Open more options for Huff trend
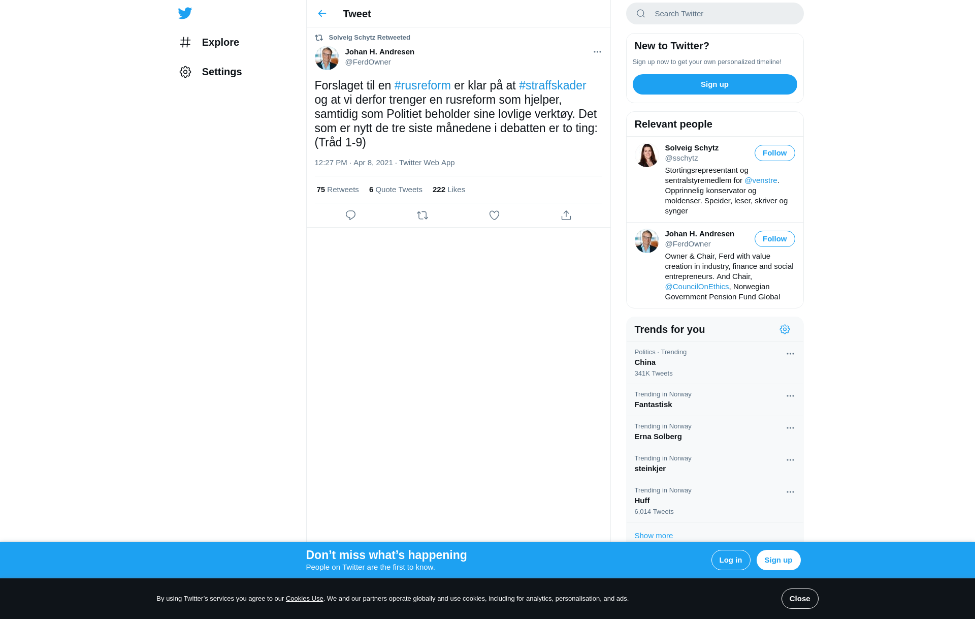Screen dimensions: 975x619 [x=790, y=492]
